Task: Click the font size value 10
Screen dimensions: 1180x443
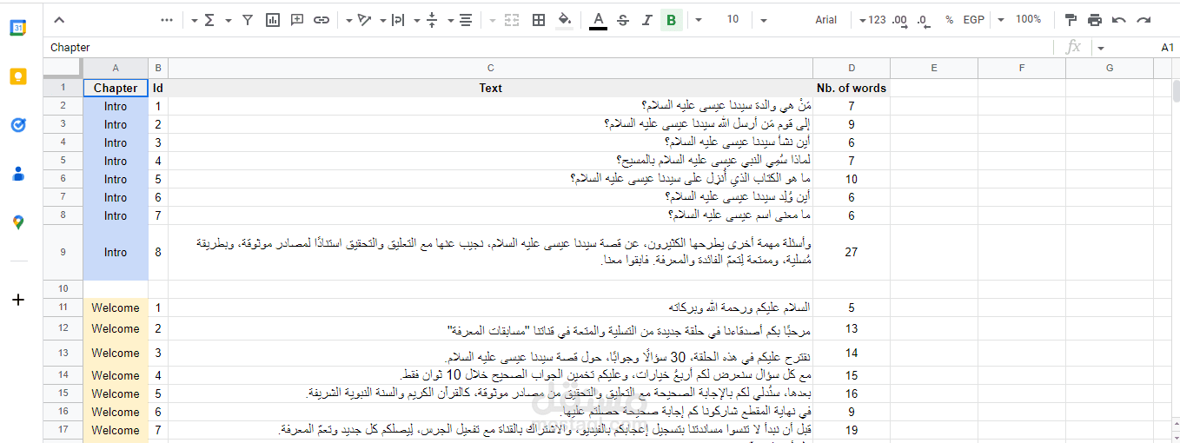Action: tap(733, 19)
